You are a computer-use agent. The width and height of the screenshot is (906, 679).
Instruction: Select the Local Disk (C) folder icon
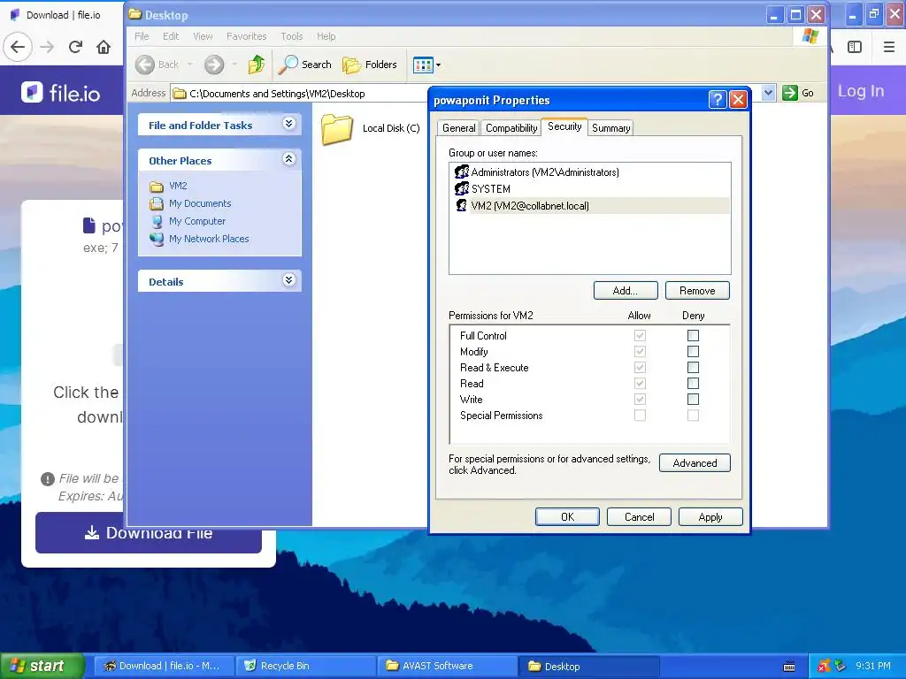click(x=337, y=128)
